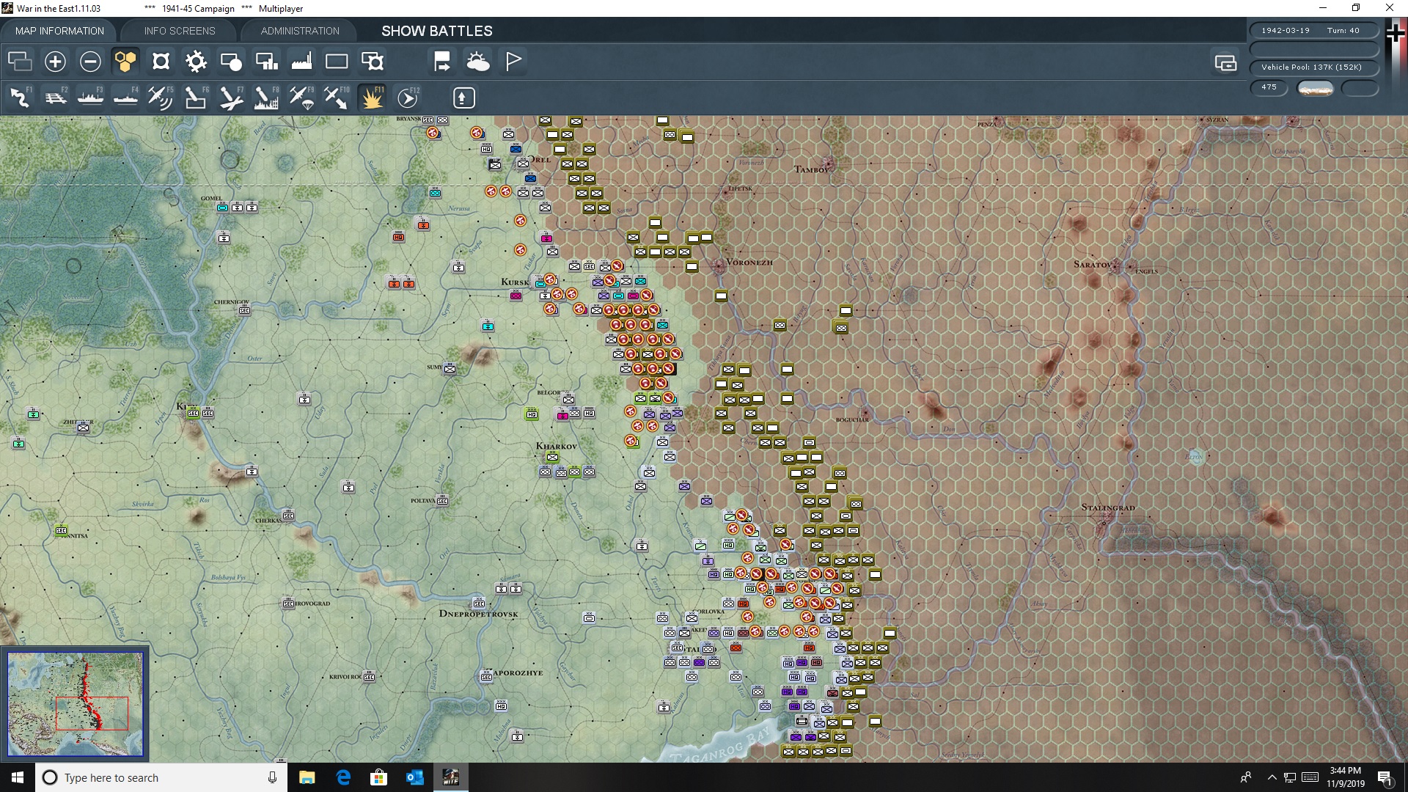Click the four-pointed fort level icon
Viewport: 1408px width, 792px height.
click(161, 62)
